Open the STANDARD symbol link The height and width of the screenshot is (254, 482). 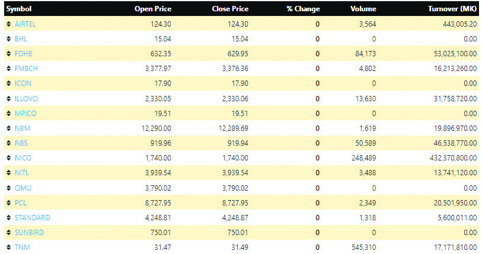(32, 217)
